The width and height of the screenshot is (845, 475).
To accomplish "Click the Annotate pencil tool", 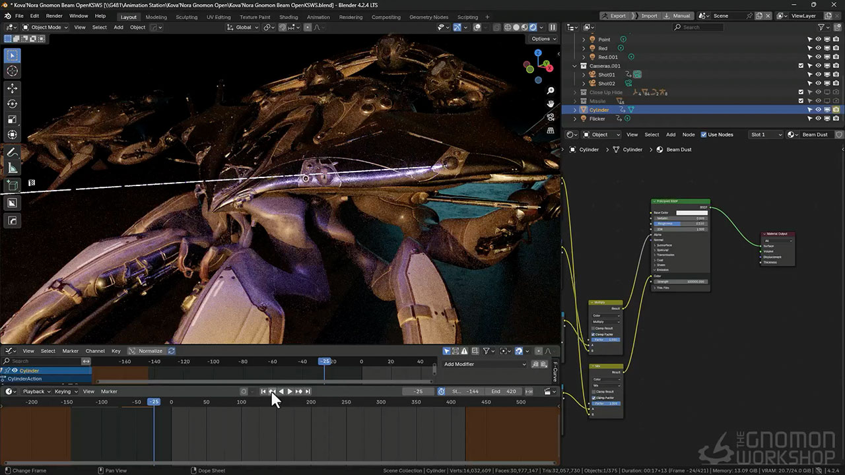I will 13,152.
